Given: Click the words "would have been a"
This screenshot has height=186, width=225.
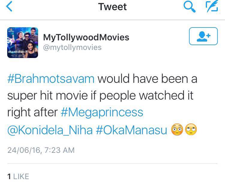Looking at the screenshot, I should click(x=147, y=79).
